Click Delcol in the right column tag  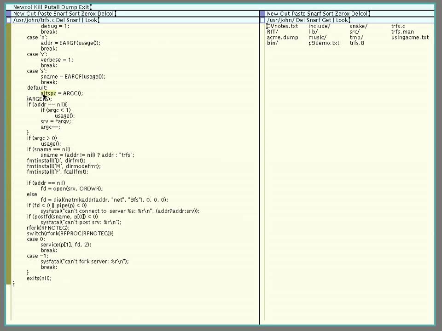359,13
